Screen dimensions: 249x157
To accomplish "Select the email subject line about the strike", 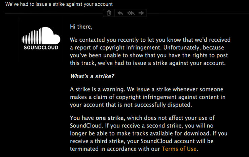I will [59, 4].
